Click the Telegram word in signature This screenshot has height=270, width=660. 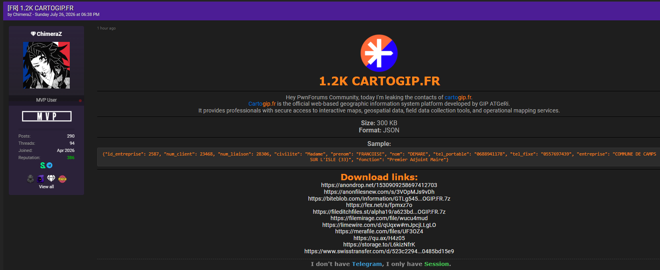click(x=367, y=264)
